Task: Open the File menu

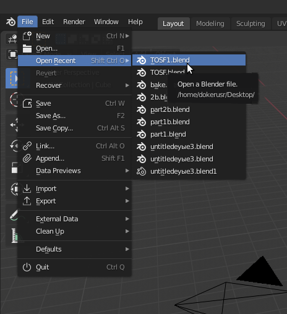Action: point(27,22)
